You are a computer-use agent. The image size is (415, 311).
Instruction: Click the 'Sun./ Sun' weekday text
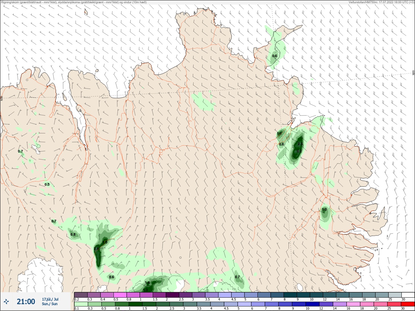point(50,304)
